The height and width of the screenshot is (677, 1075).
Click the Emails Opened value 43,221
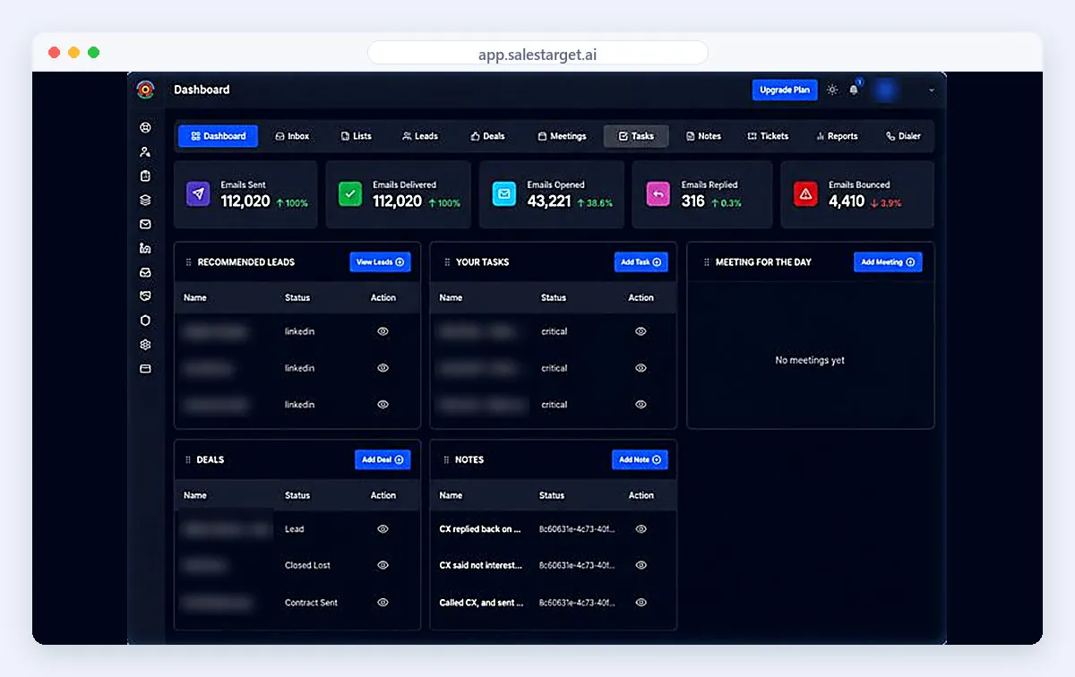point(549,201)
